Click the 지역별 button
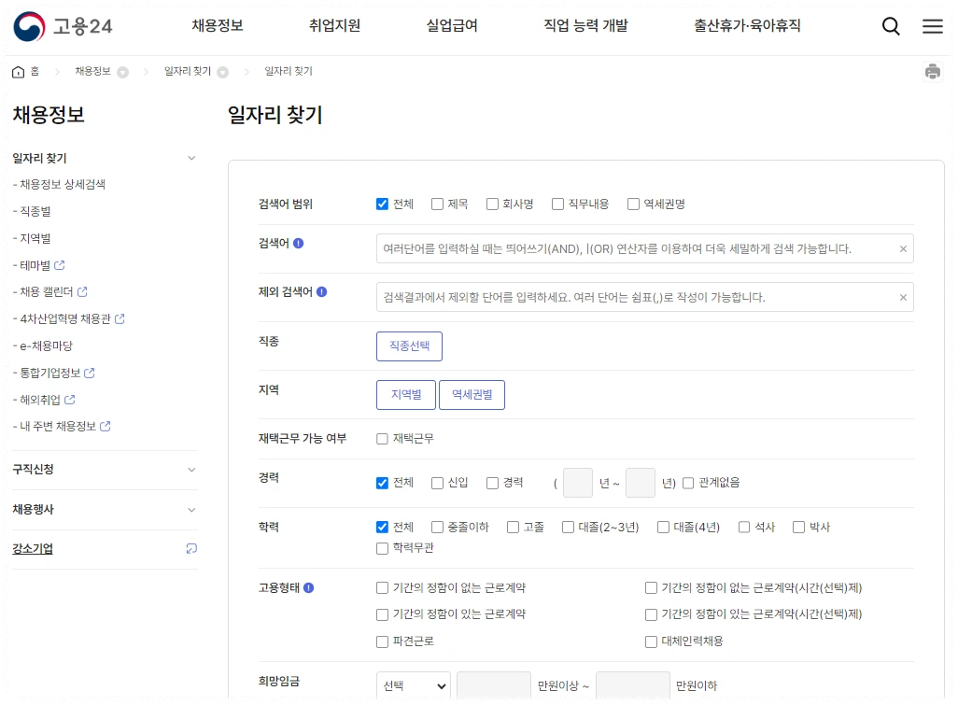Viewport: 958px width, 705px height. pos(405,394)
